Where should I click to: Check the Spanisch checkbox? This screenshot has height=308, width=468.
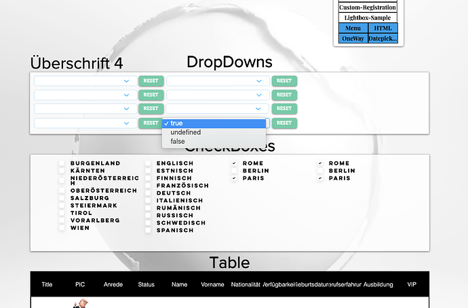[x=148, y=231]
